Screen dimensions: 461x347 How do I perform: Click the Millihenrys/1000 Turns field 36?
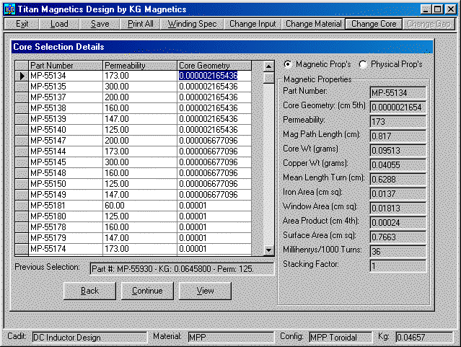pyautogui.click(x=398, y=252)
